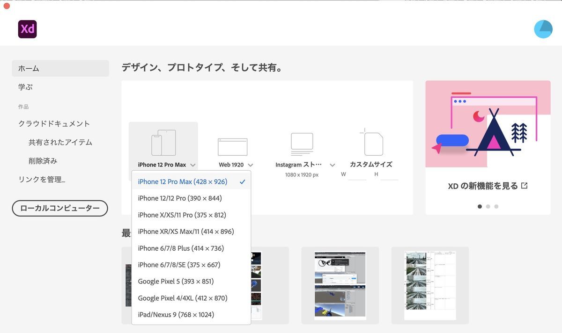Click the ローカルコンピューター button
Viewport: 562px width, 333px height.
tap(60, 208)
